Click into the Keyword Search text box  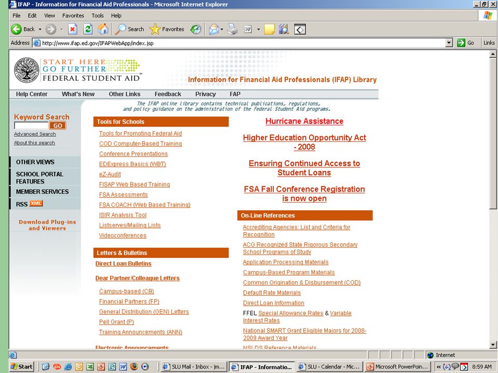coord(31,125)
